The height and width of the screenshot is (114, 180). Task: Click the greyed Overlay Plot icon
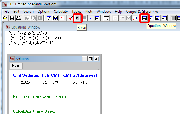(x=122, y=18)
